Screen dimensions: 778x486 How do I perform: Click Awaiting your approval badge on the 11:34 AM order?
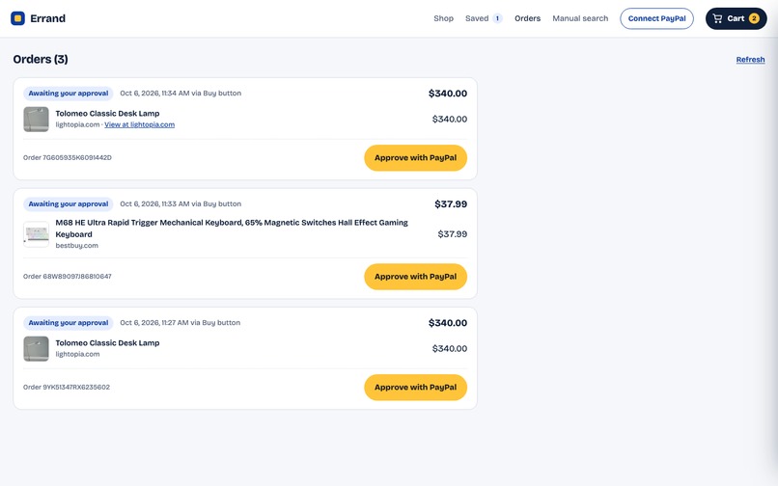tap(68, 94)
